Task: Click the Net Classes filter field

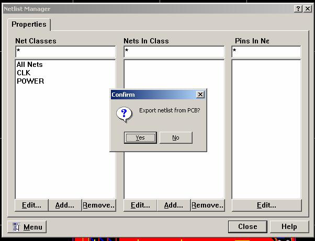Action: point(65,52)
